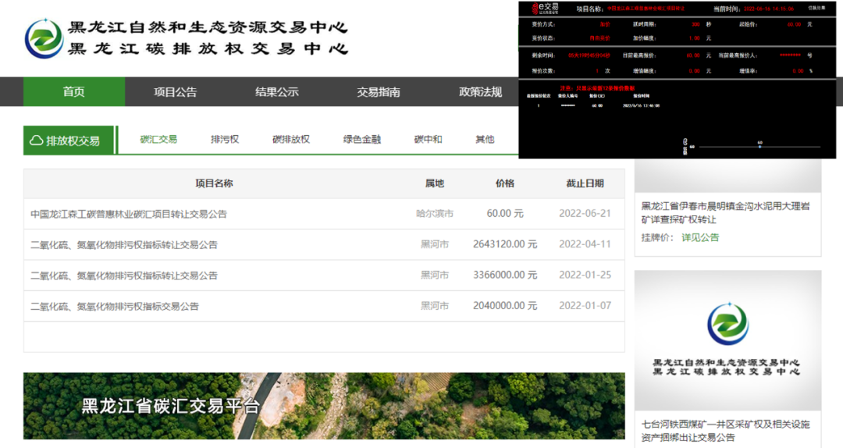
Task: Switch to the 碳汇交易 sub-tab
Action: click(x=158, y=139)
